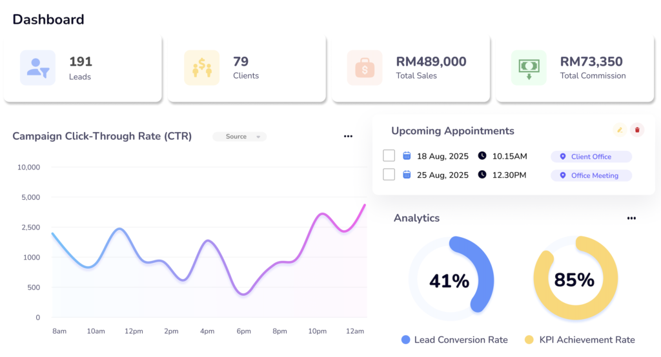This screenshot has width=661, height=357.
Task: Click calendar icon beside 18 Aug, 2025
Action: (x=407, y=156)
